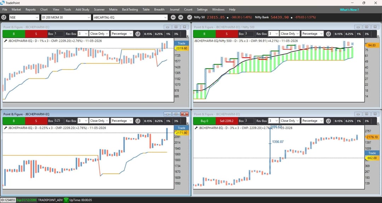
Task: Click wrench icon in the 1% x 3 chart
Action: point(5,41)
